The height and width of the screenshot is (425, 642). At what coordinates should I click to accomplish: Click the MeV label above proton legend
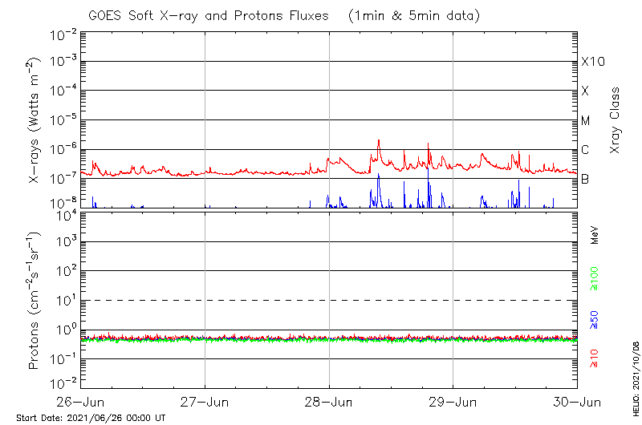tap(595, 233)
